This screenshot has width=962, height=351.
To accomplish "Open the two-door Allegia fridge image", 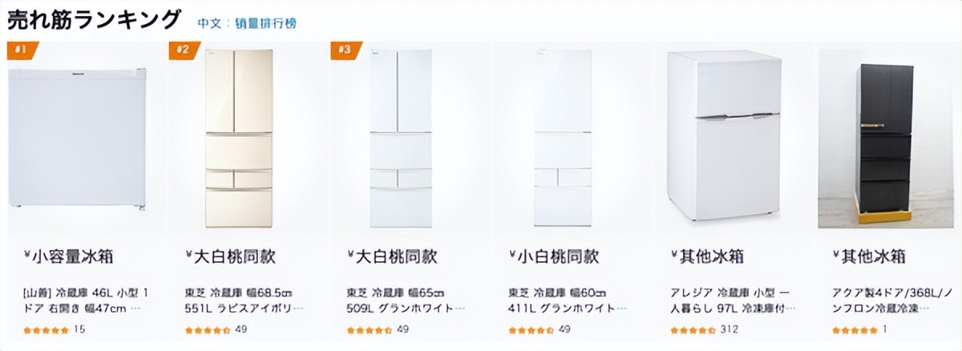I will tap(723, 135).
